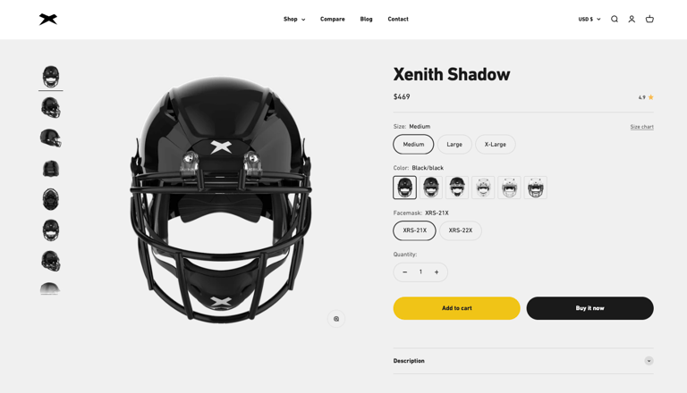687x393 pixels.
Task: Open the Size chart link
Action: coord(642,127)
